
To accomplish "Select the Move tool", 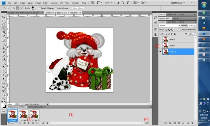I will pyautogui.click(x=4, y=17).
